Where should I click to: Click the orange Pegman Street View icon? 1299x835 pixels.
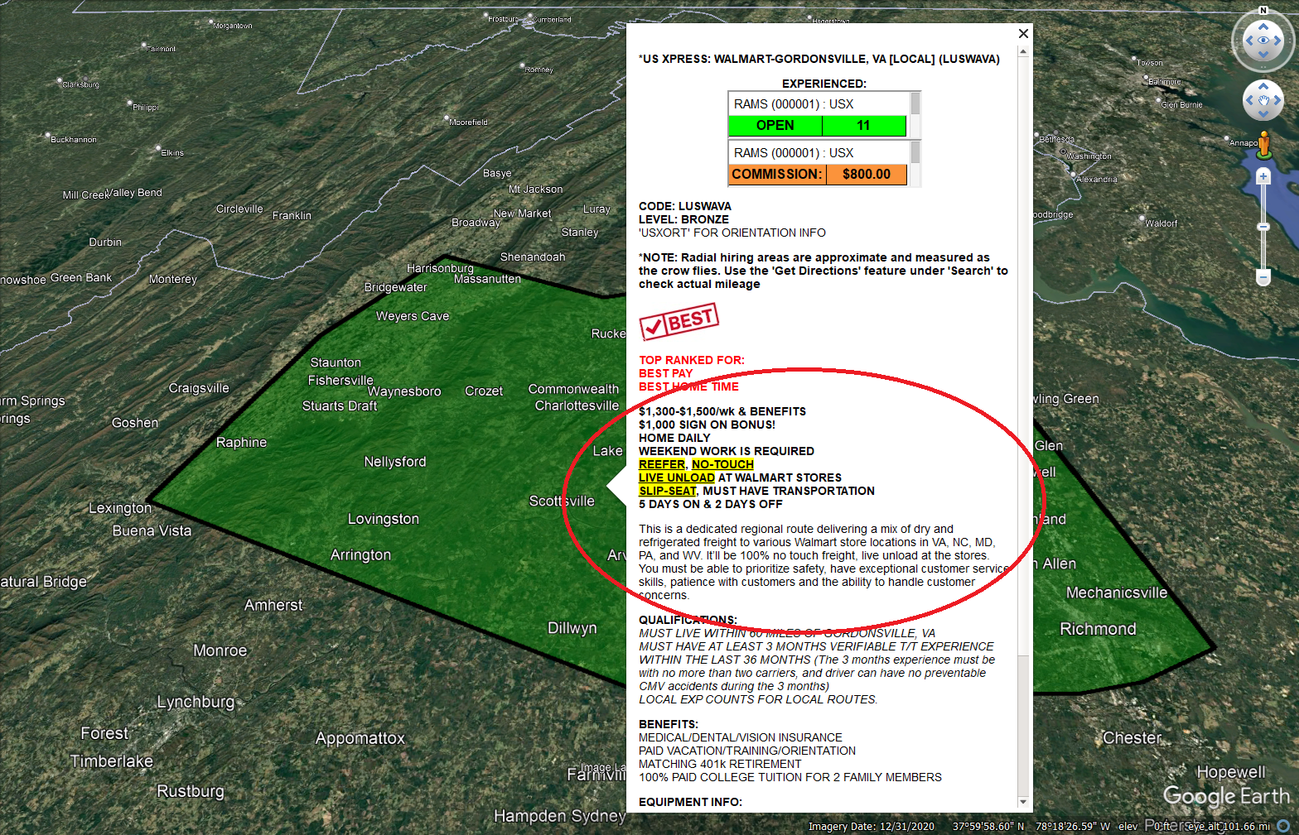click(1264, 144)
